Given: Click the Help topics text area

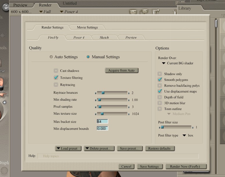Looking at the screenshot, I should click(118, 156).
